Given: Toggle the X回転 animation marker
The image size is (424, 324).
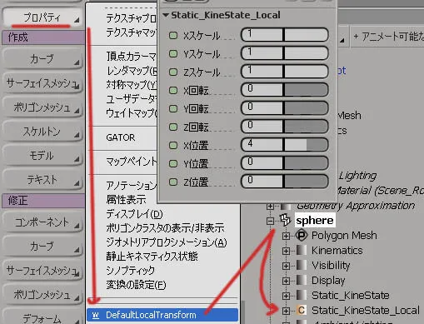Looking at the screenshot, I should [x=173, y=90].
